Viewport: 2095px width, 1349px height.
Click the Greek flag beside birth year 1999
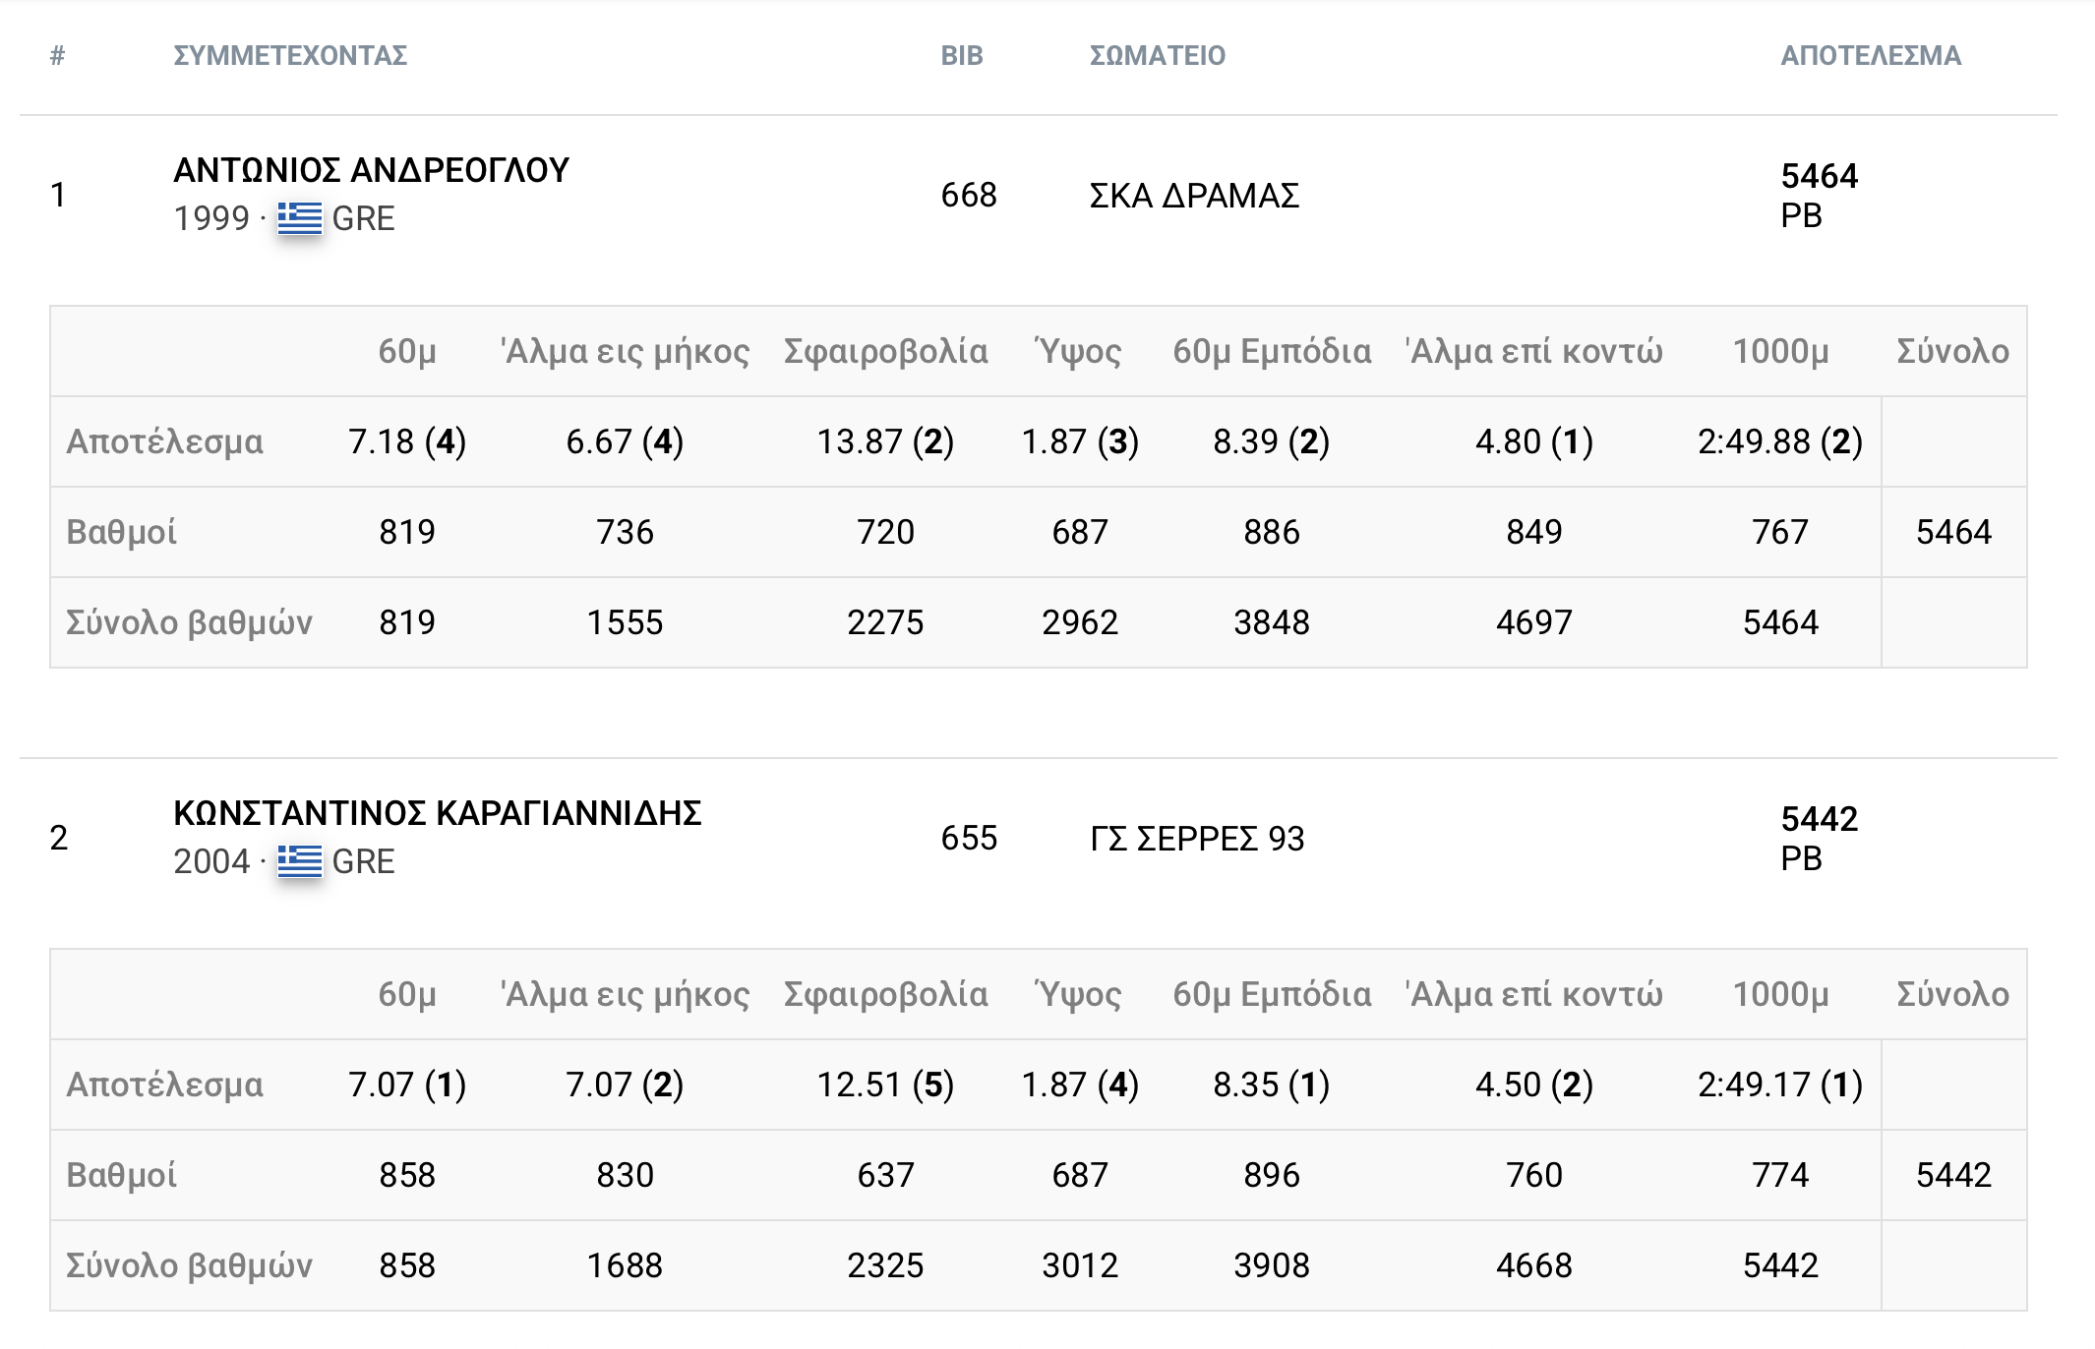[x=299, y=218]
